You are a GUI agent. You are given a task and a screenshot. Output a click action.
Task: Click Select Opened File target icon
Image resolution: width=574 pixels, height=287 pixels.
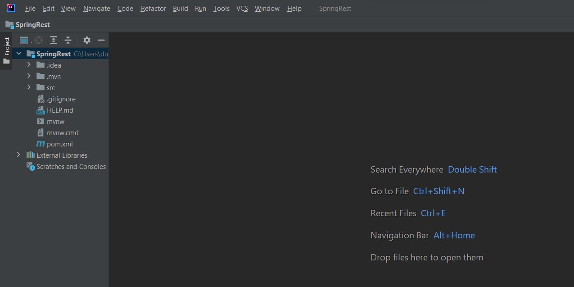click(39, 40)
